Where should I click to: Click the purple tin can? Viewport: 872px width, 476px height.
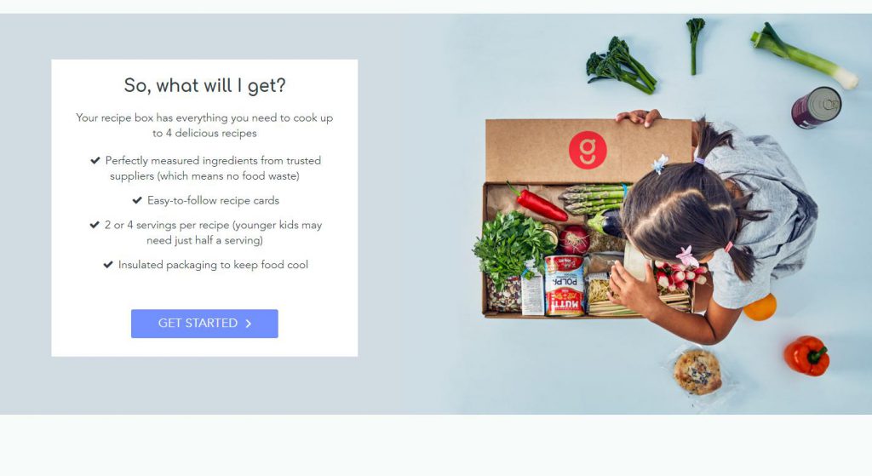817,108
